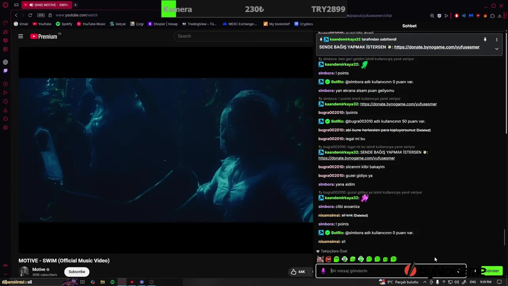The height and width of the screenshot is (286, 508).
Task: Open the Selçuk bookmark
Action: pos(118,24)
